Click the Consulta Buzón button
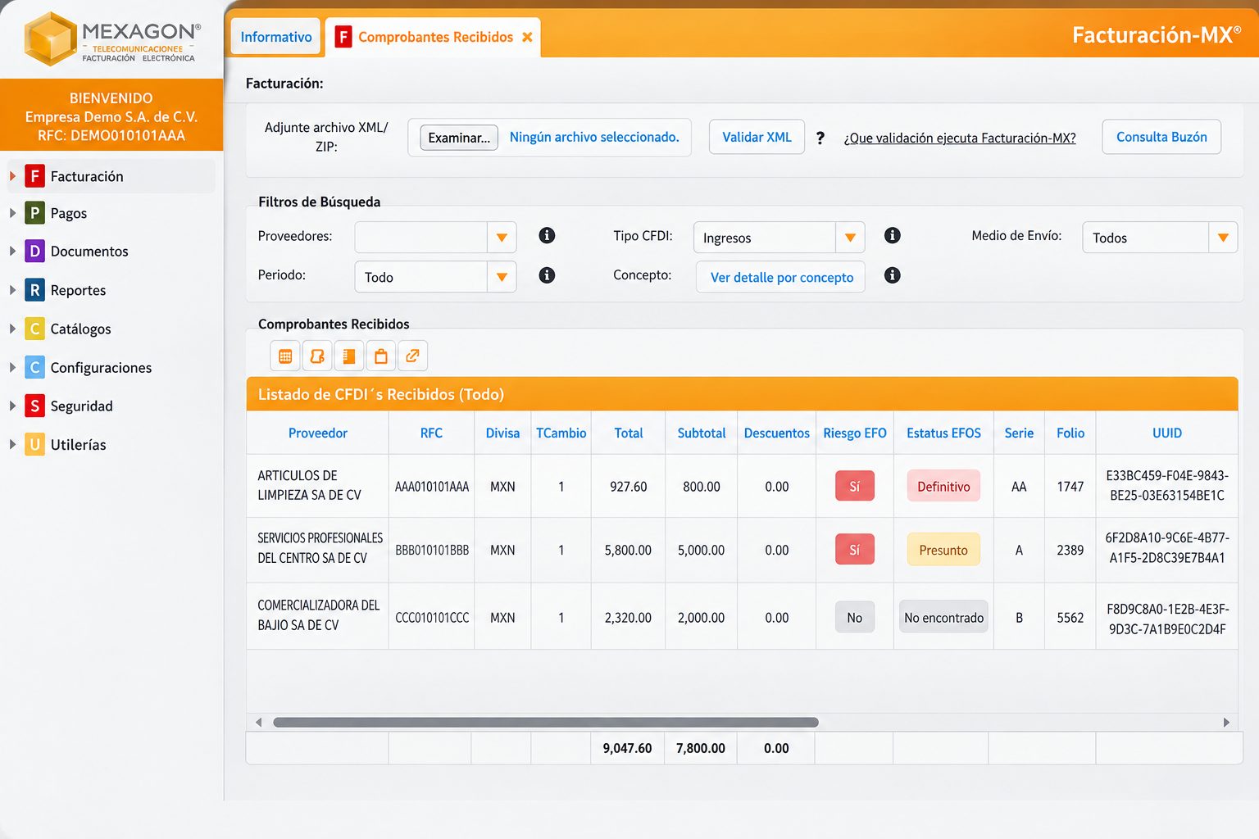 (x=1161, y=137)
